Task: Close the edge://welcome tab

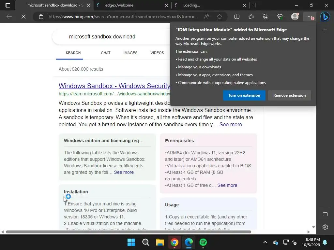Action: 166,5
